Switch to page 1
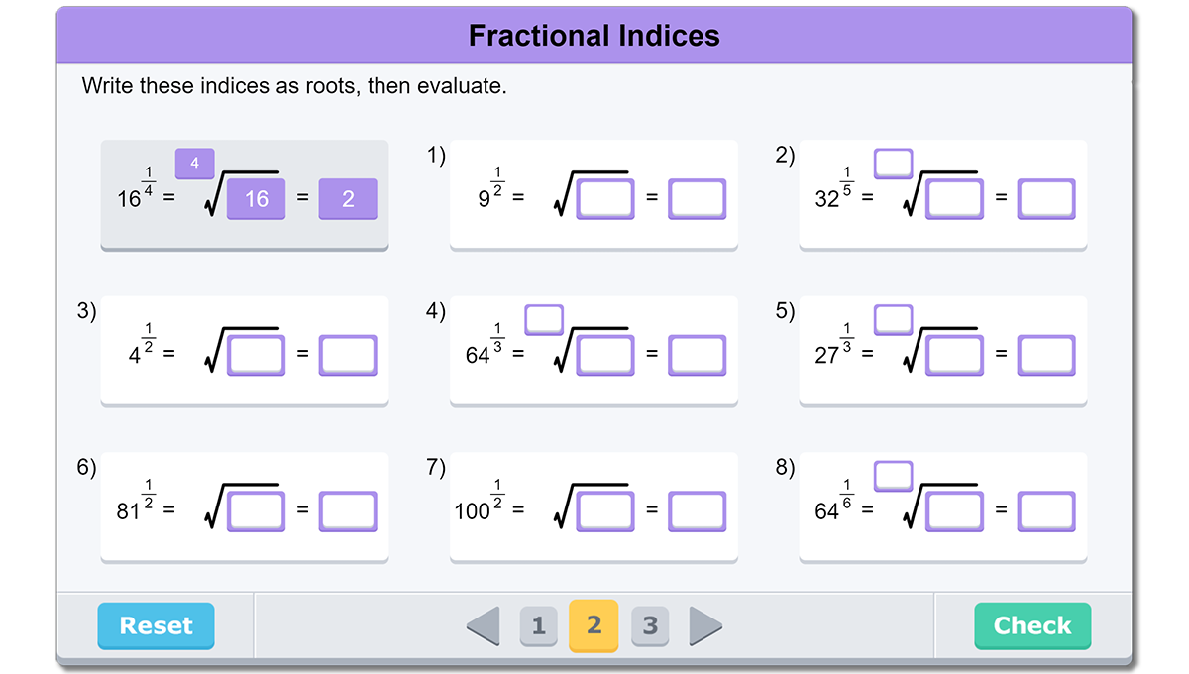The height and width of the screenshot is (674, 1189). coord(538,626)
